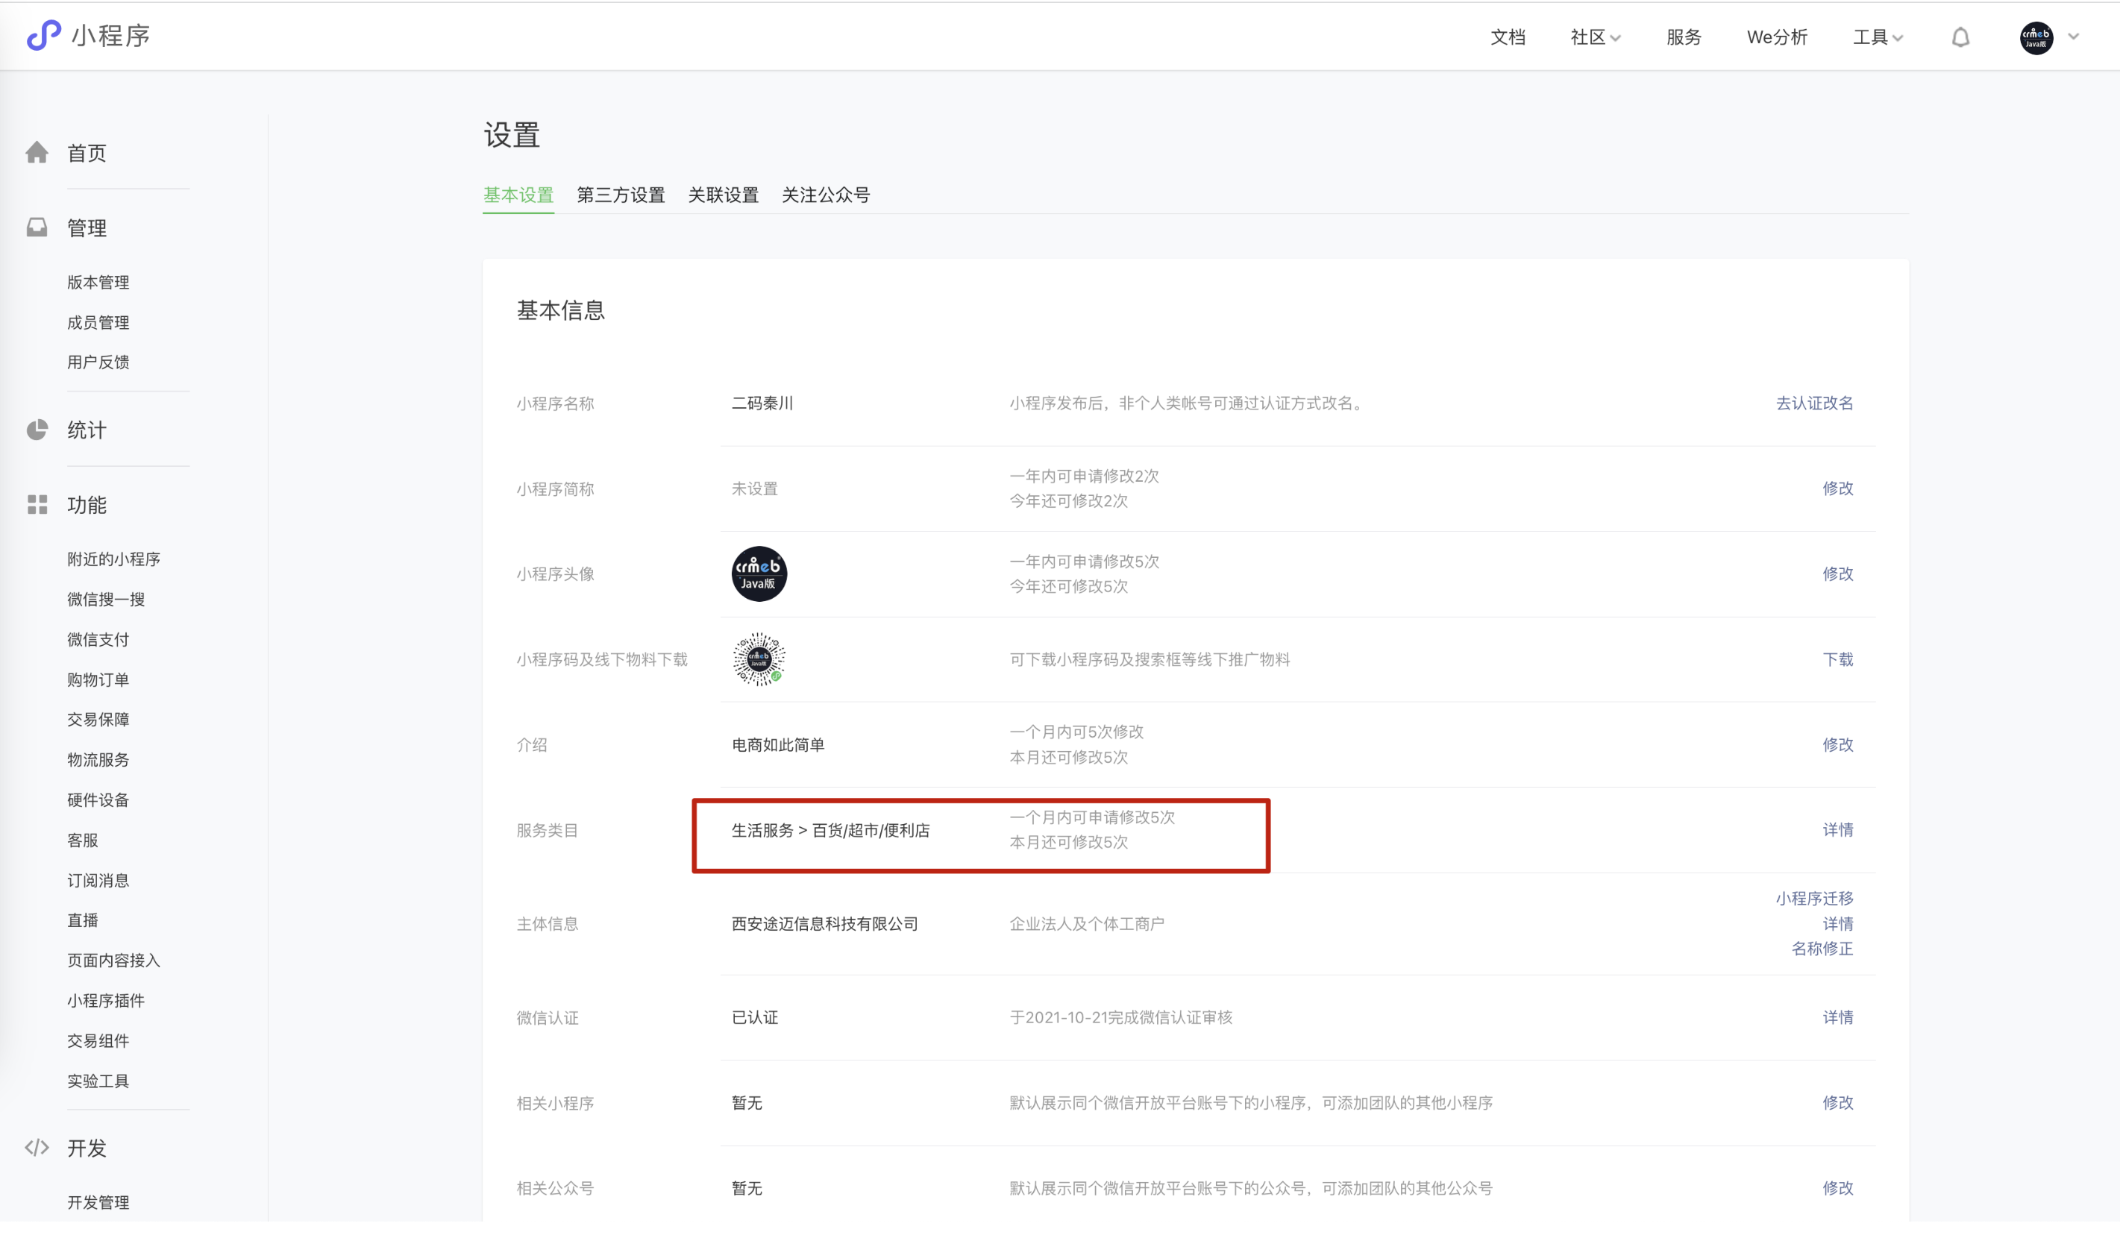This screenshot has width=2120, height=1235.
Task: Open 订阅消息 in sidebar
Action: 98,880
